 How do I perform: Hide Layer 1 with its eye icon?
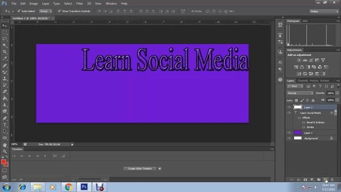click(x=289, y=133)
